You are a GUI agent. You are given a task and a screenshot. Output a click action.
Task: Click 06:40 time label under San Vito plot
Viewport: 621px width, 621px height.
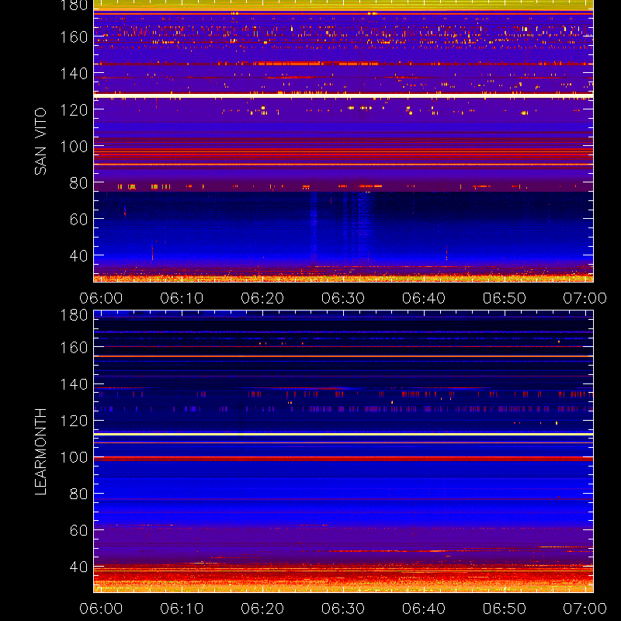424,298
